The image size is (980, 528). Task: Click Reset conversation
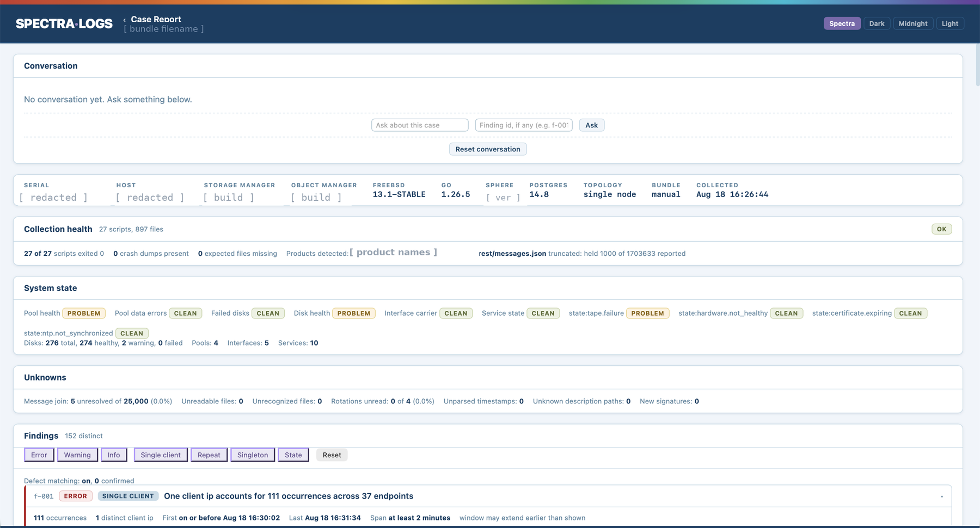point(488,149)
